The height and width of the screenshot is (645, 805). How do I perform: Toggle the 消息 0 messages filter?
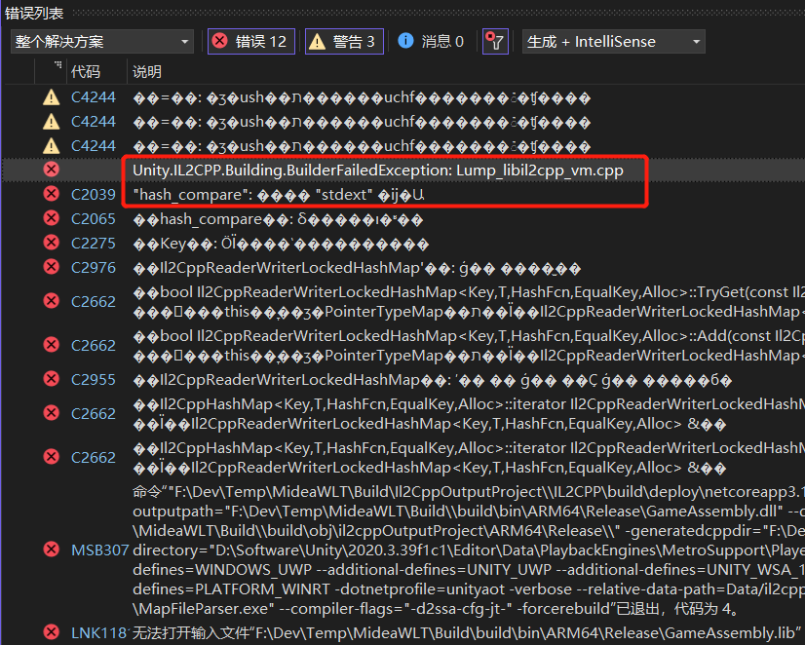[x=431, y=42]
